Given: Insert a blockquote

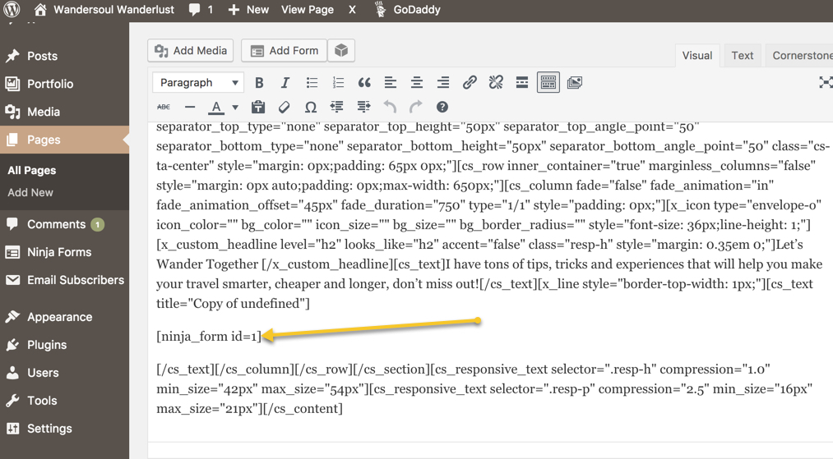Looking at the screenshot, I should pyautogui.click(x=364, y=83).
